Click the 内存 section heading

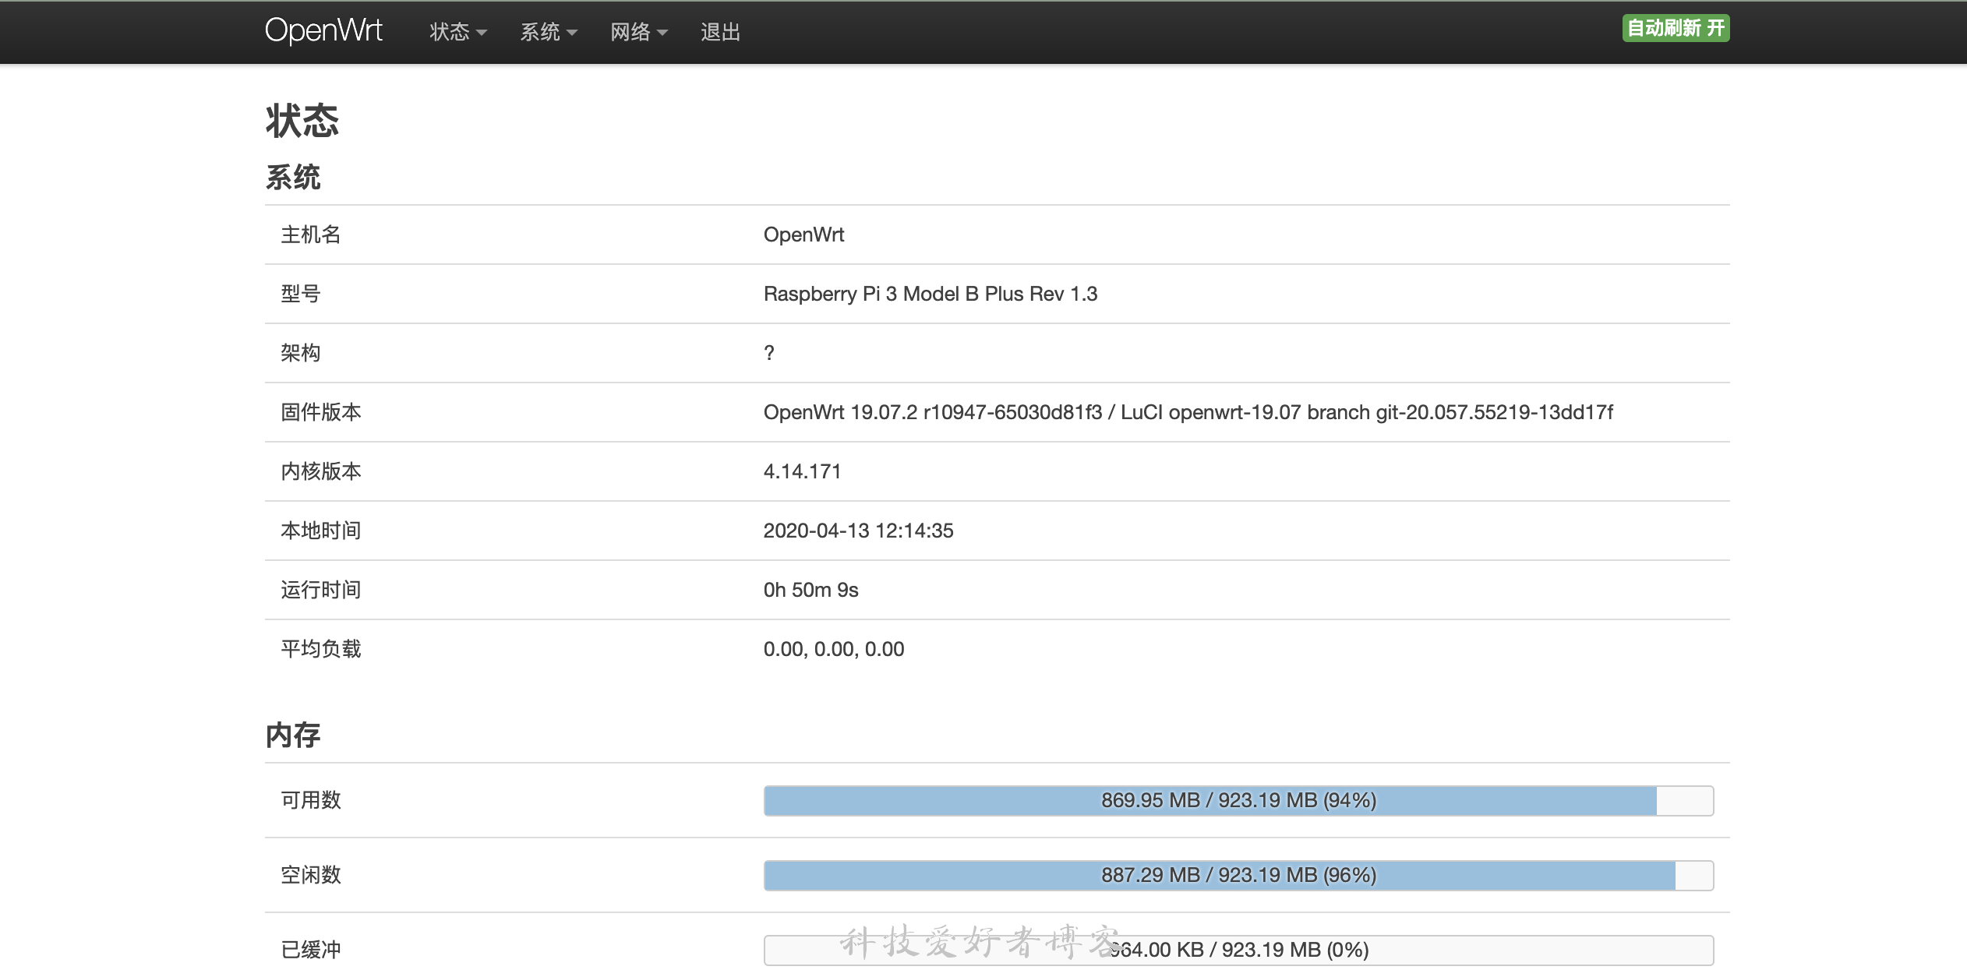pos(293,735)
